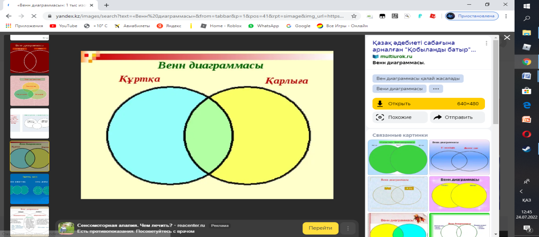Open Steam from the taskbar
539x237 pixels.
(527, 149)
